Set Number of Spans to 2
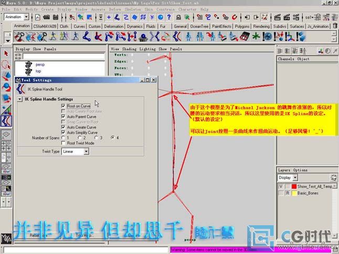Viewport: 339px width, 254px height. coord(80,137)
